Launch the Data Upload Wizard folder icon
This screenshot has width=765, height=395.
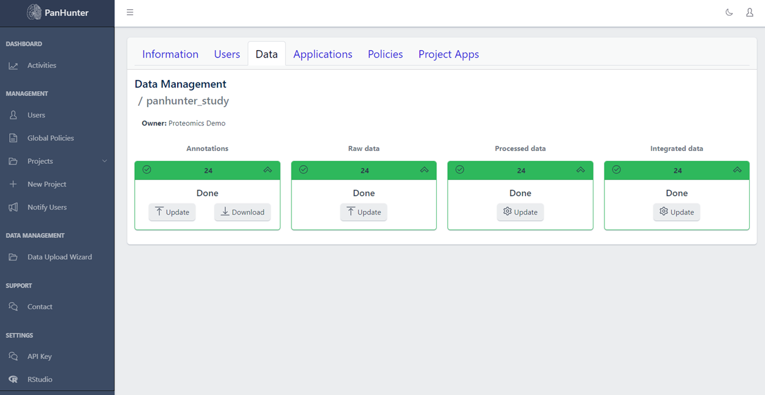pyautogui.click(x=12, y=257)
